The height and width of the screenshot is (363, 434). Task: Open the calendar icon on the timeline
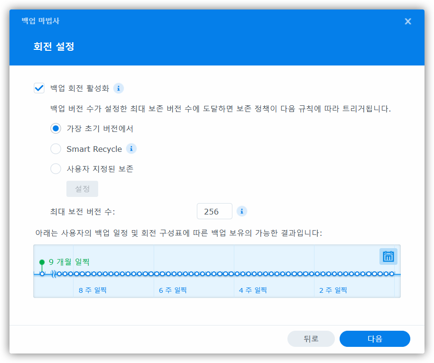point(388,257)
